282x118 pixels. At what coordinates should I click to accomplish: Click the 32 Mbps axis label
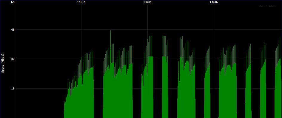coord(13,59)
